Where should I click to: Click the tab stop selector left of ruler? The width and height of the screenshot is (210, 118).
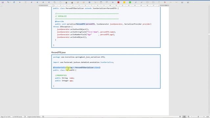point(1,6)
